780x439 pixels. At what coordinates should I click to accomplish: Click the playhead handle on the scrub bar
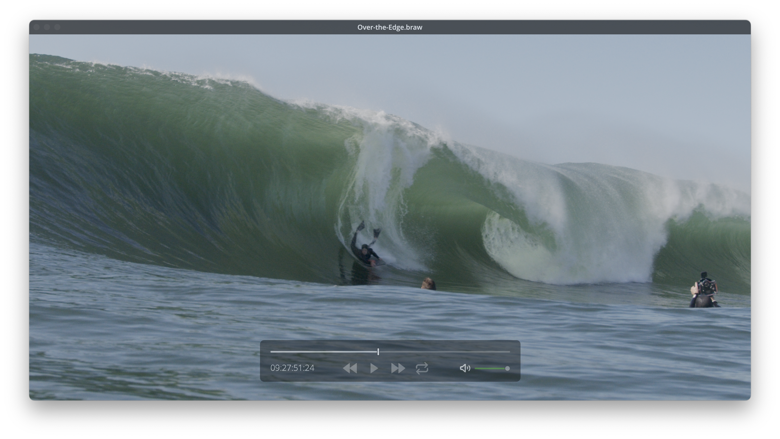coord(378,352)
